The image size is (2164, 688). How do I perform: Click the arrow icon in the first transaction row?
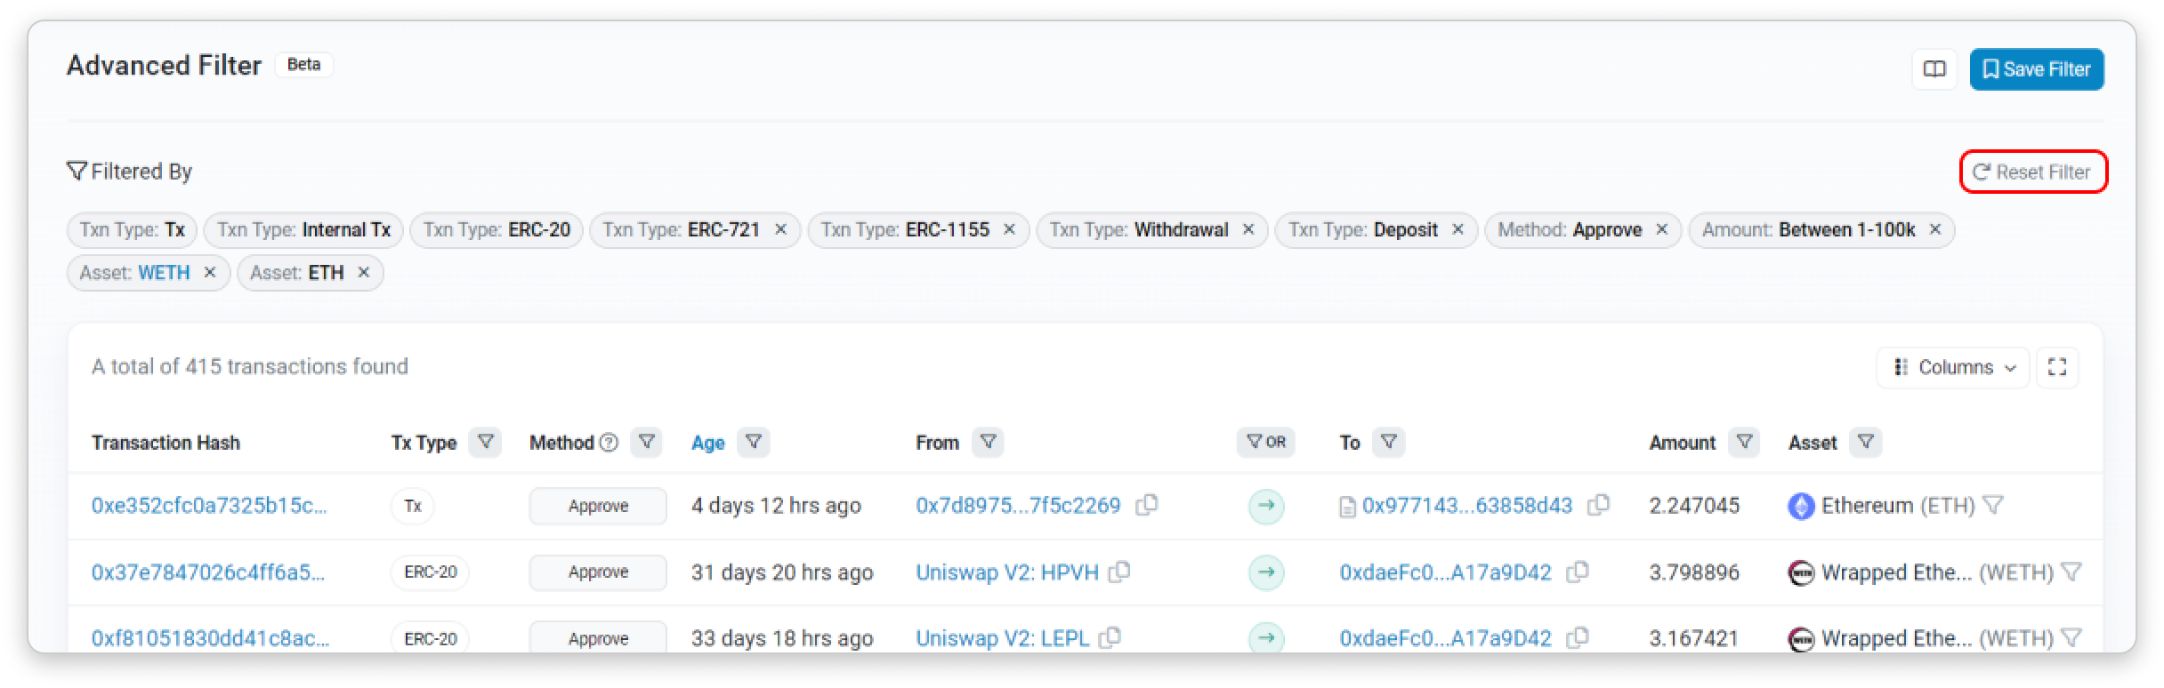1266,506
